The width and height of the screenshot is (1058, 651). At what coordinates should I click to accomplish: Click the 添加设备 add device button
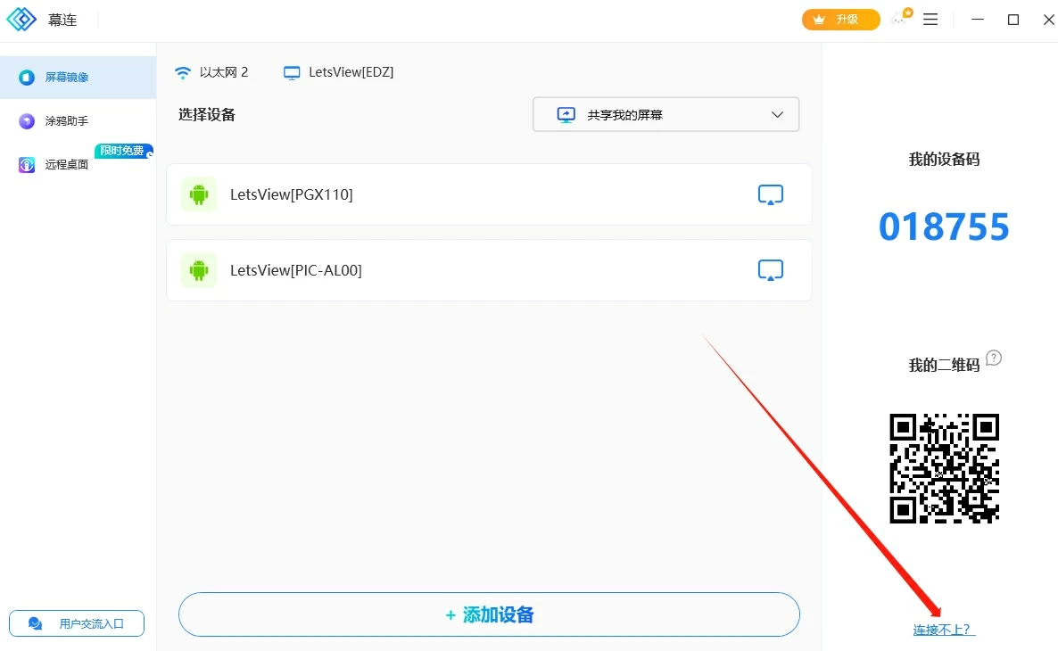click(489, 614)
